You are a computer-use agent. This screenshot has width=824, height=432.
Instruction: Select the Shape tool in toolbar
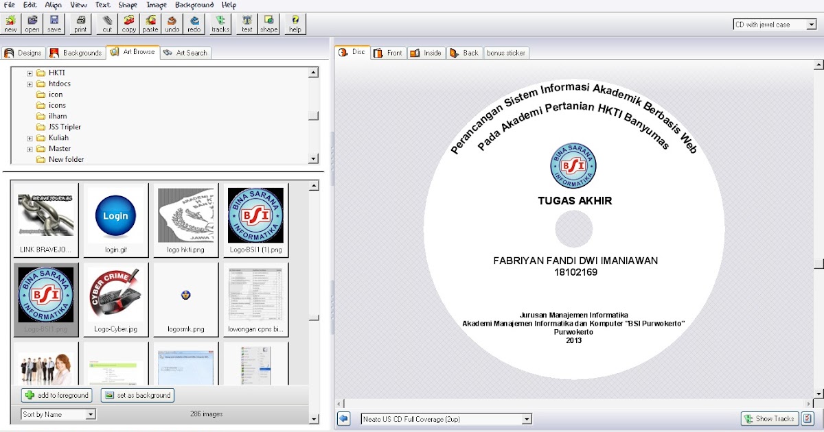pyautogui.click(x=269, y=24)
